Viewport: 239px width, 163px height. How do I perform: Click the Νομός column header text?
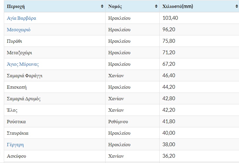click(x=115, y=6)
